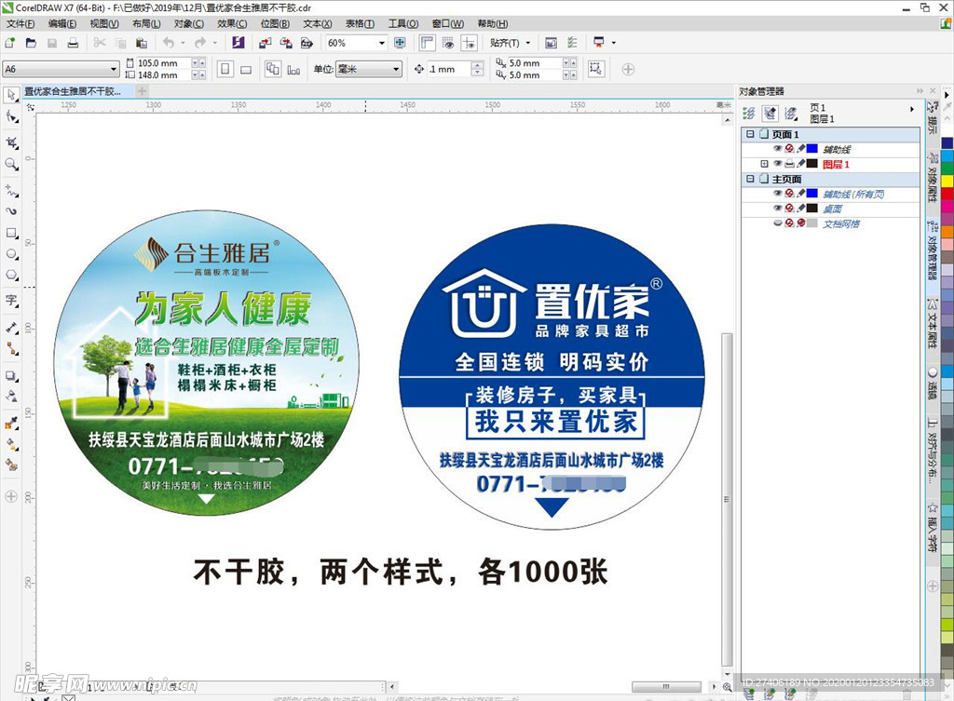954x701 pixels.
Task: Click the Paste icon
Action: point(142,43)
